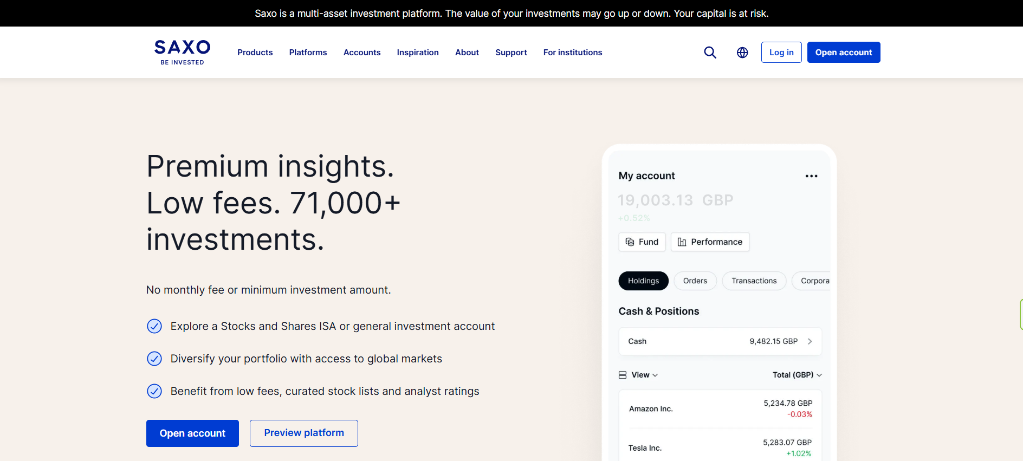Select the Holdings pill tab
Image resolution: width=1023 pixels, height=461 pixels.
tap(643, 281)
